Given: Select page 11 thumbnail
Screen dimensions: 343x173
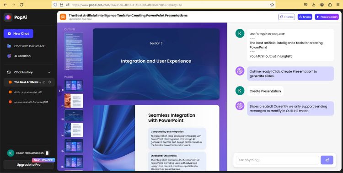Looking at the screenshot, I should tap(74, 86).
